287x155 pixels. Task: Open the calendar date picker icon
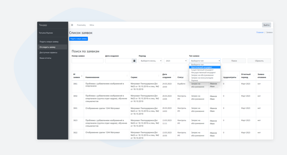click(x=135, y=61)
